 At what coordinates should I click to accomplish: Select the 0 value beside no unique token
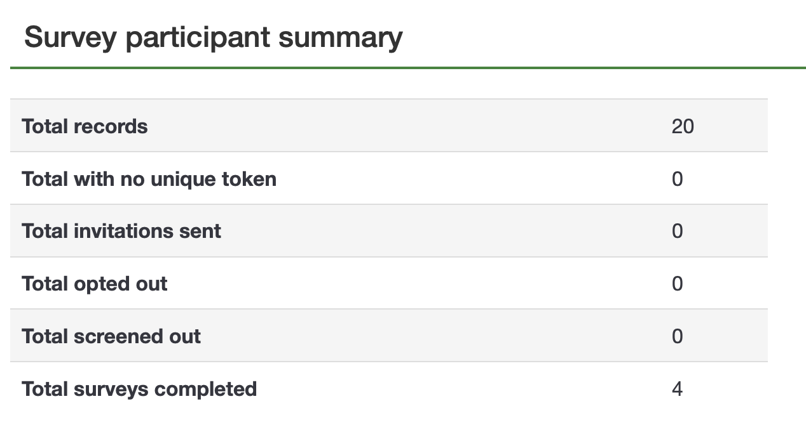pyautogui.click(x=677, y=179)
